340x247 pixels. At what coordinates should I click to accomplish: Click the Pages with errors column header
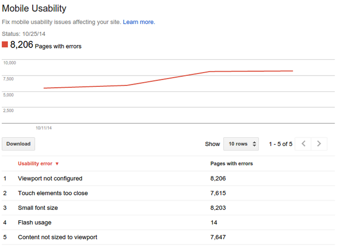pyautogui.click(x=231, y=164)
